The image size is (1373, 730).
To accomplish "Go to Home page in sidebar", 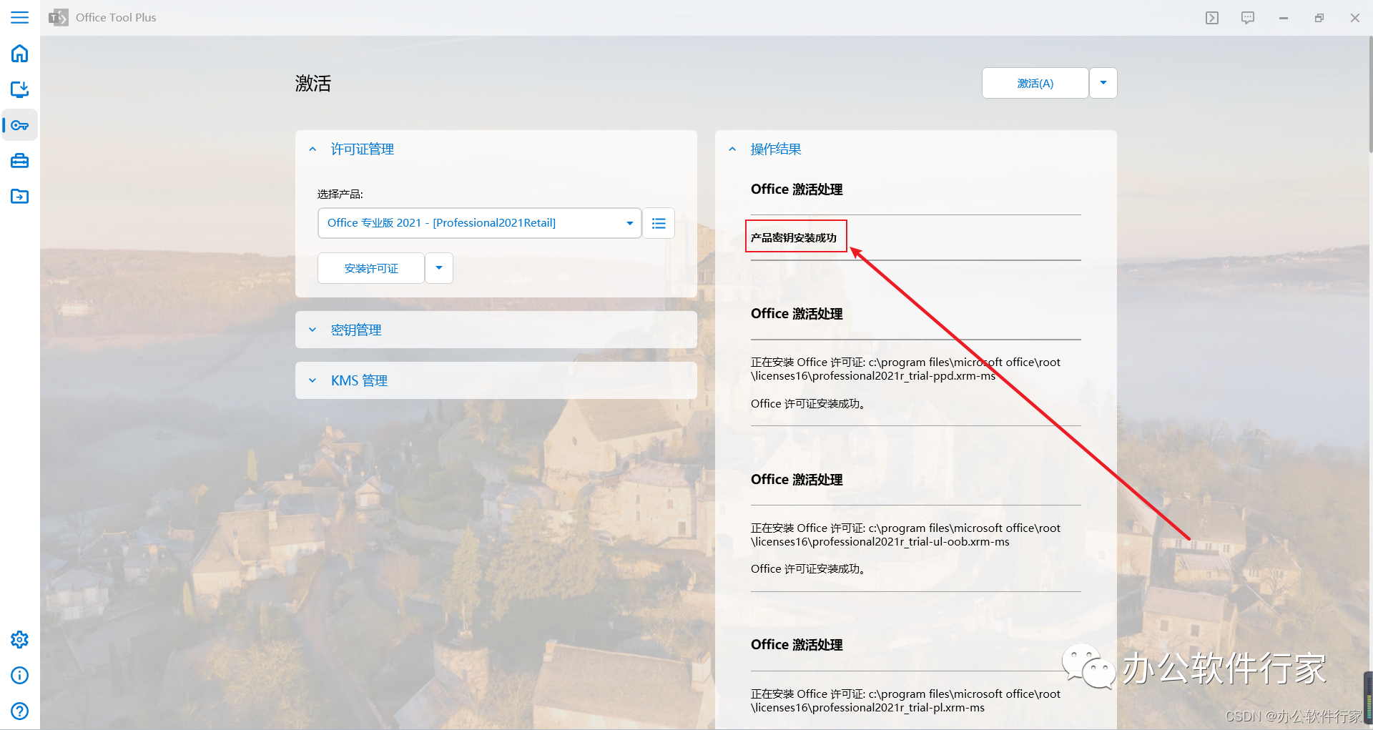I will [20, 54].
